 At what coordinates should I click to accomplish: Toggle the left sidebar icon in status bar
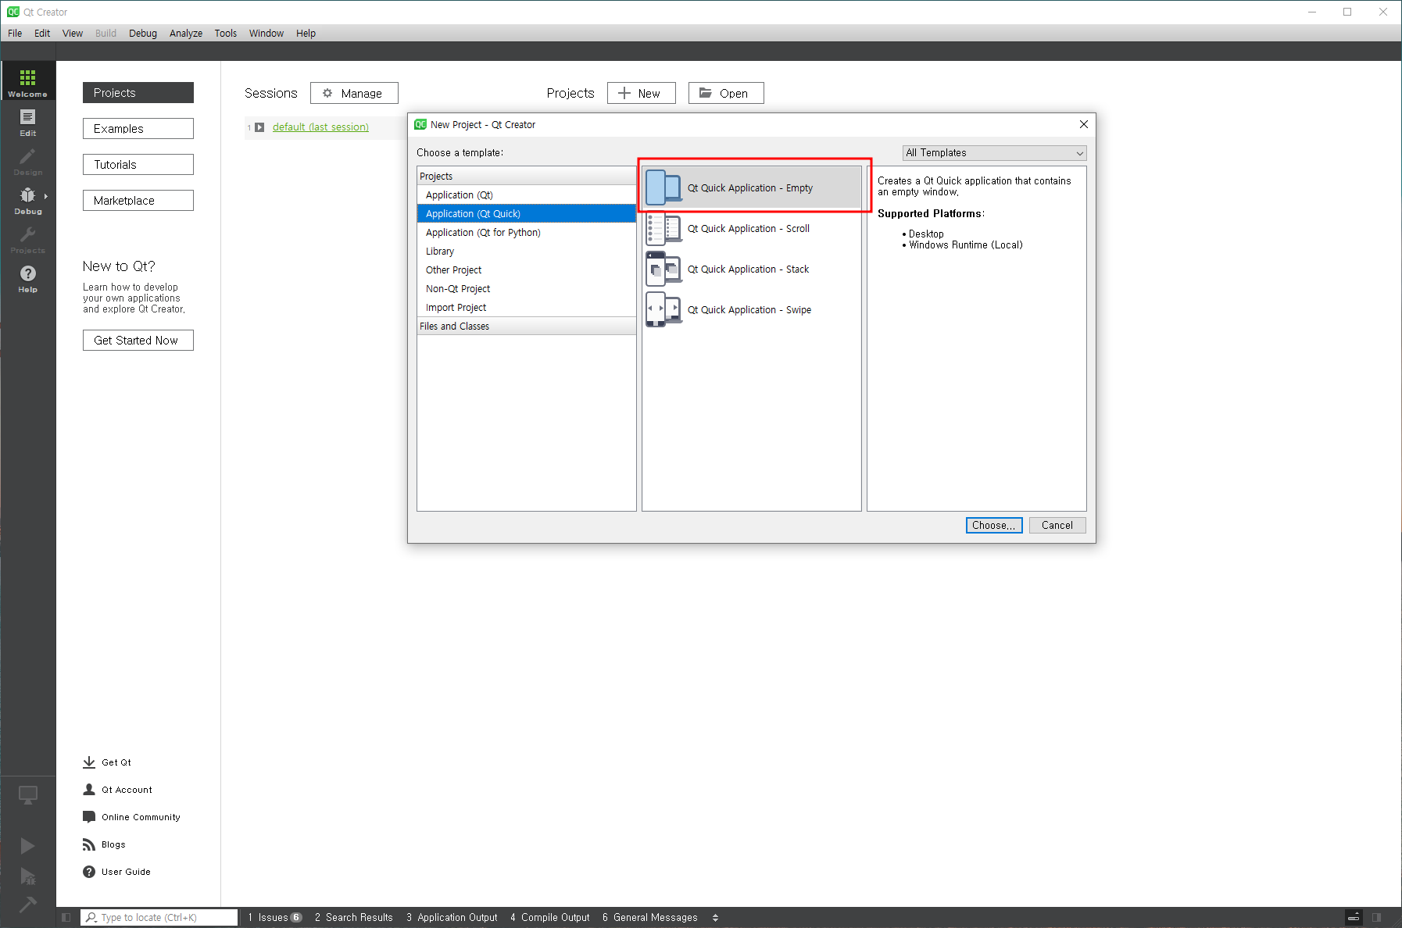click(x=66, y=917)
